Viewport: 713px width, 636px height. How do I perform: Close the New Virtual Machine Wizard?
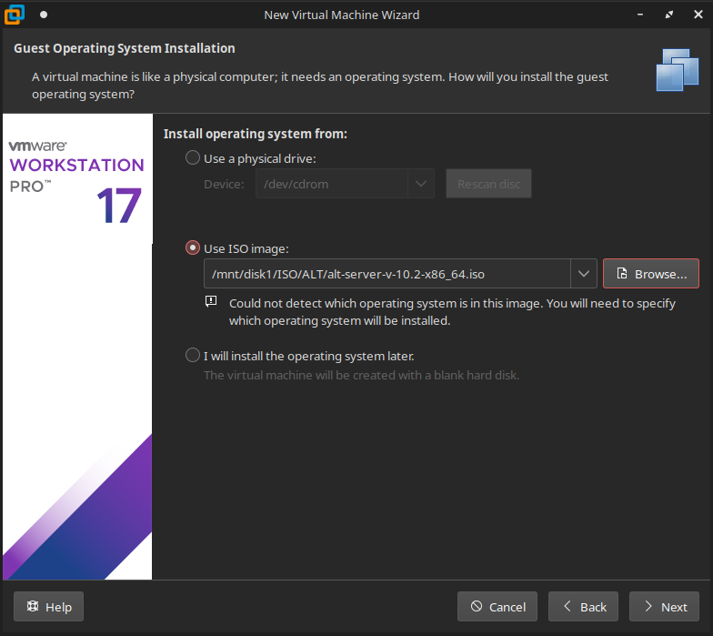[694, 15]
